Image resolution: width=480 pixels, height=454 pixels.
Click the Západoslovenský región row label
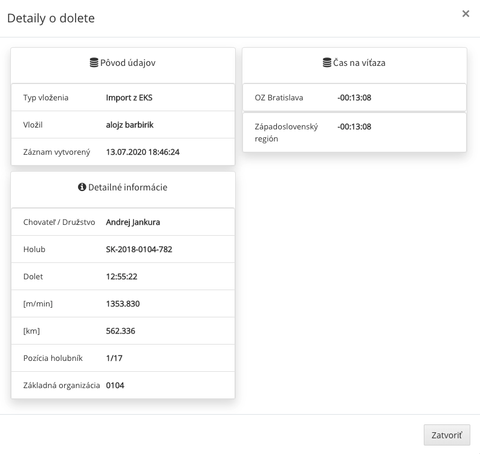pyautogui.click(x=286, y=132)
